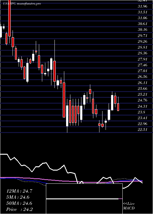Screen dimensions: 153x214
Task: Click the 31.51 price axis label
Action: pyautogui.click(x=143, y=12)
